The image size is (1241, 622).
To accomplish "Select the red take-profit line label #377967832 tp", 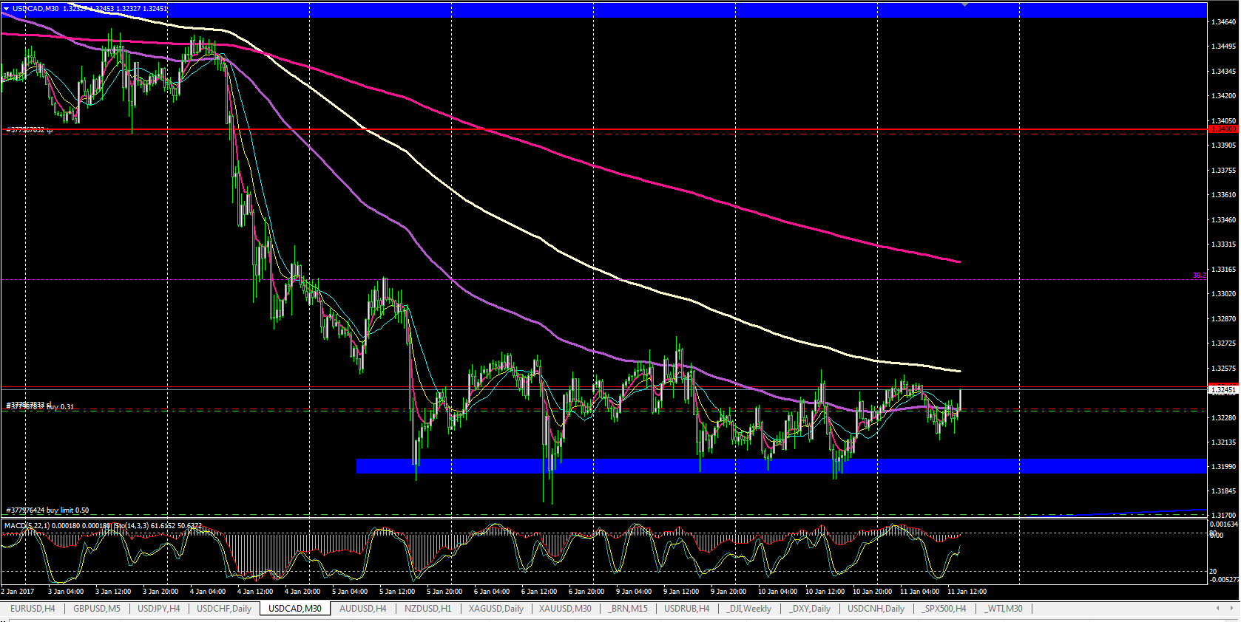I will [x=29, y=130].
